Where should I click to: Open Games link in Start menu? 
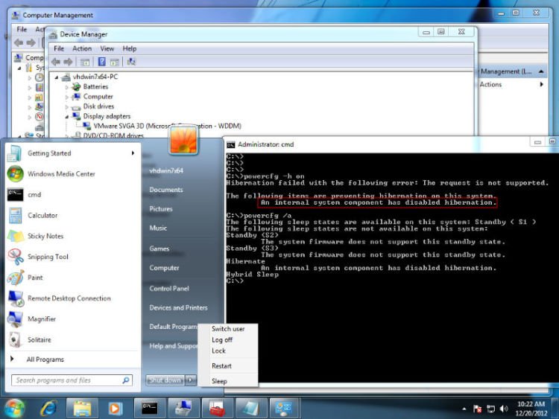coord(159,249)
